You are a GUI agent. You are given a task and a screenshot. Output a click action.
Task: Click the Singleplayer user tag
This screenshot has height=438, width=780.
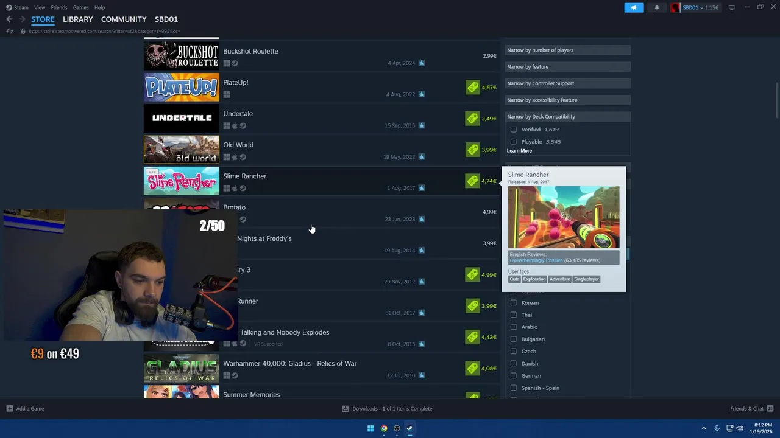pyautogui.click(x=586, y=279)
